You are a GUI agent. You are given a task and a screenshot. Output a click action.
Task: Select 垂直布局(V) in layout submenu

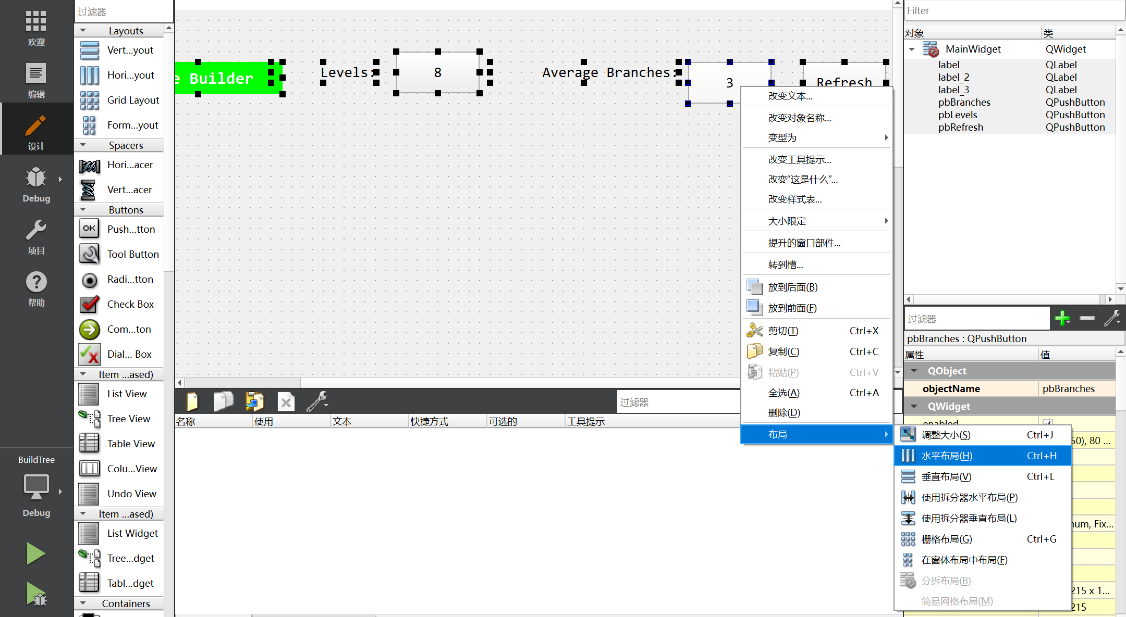[983, 477]
